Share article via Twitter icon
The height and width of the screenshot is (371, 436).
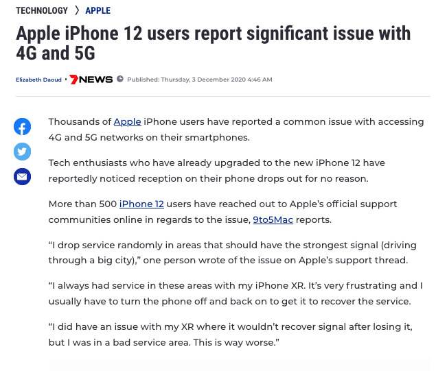pos(22,152)
